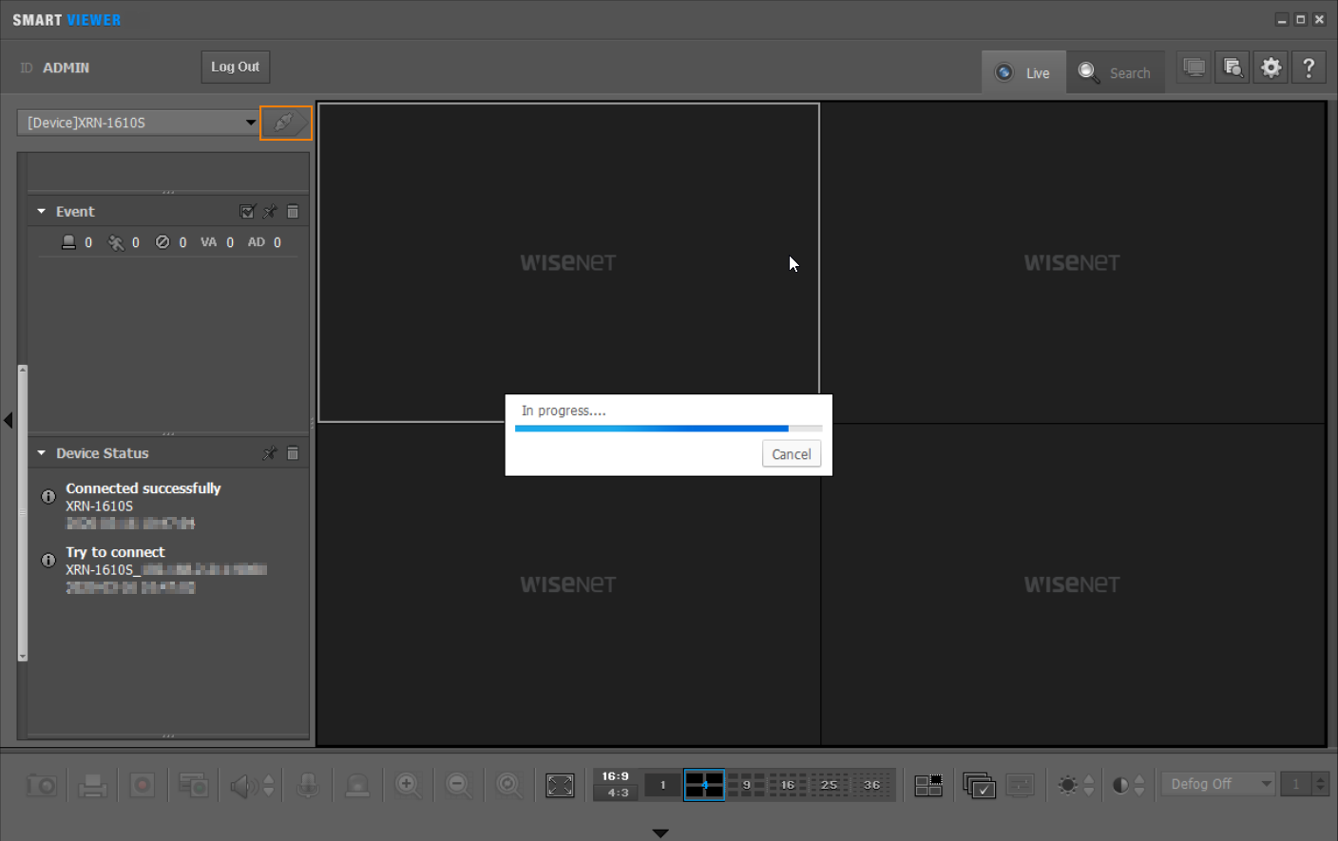This screenshot has height=841, width=1338.
Task: Select the 36-split layout
Action: pyautogui.click(x=871, y=785)
